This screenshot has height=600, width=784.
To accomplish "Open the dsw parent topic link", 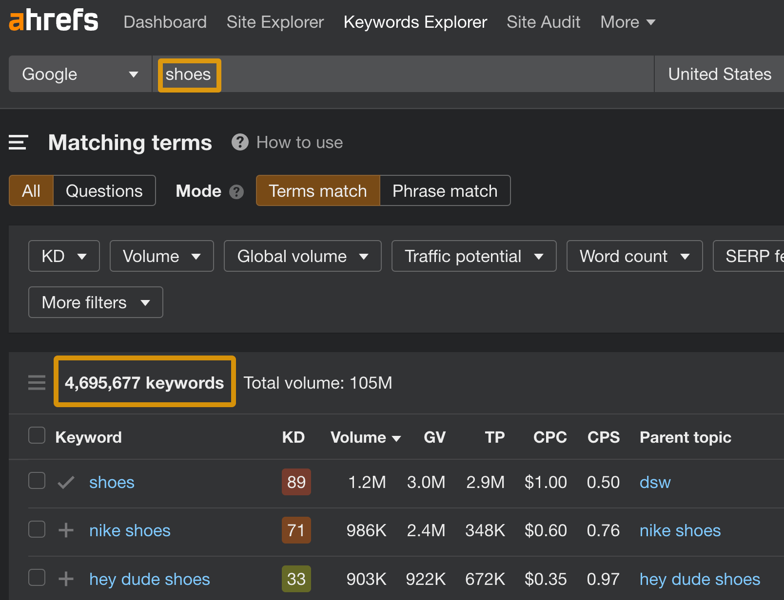I will point(655,482).
